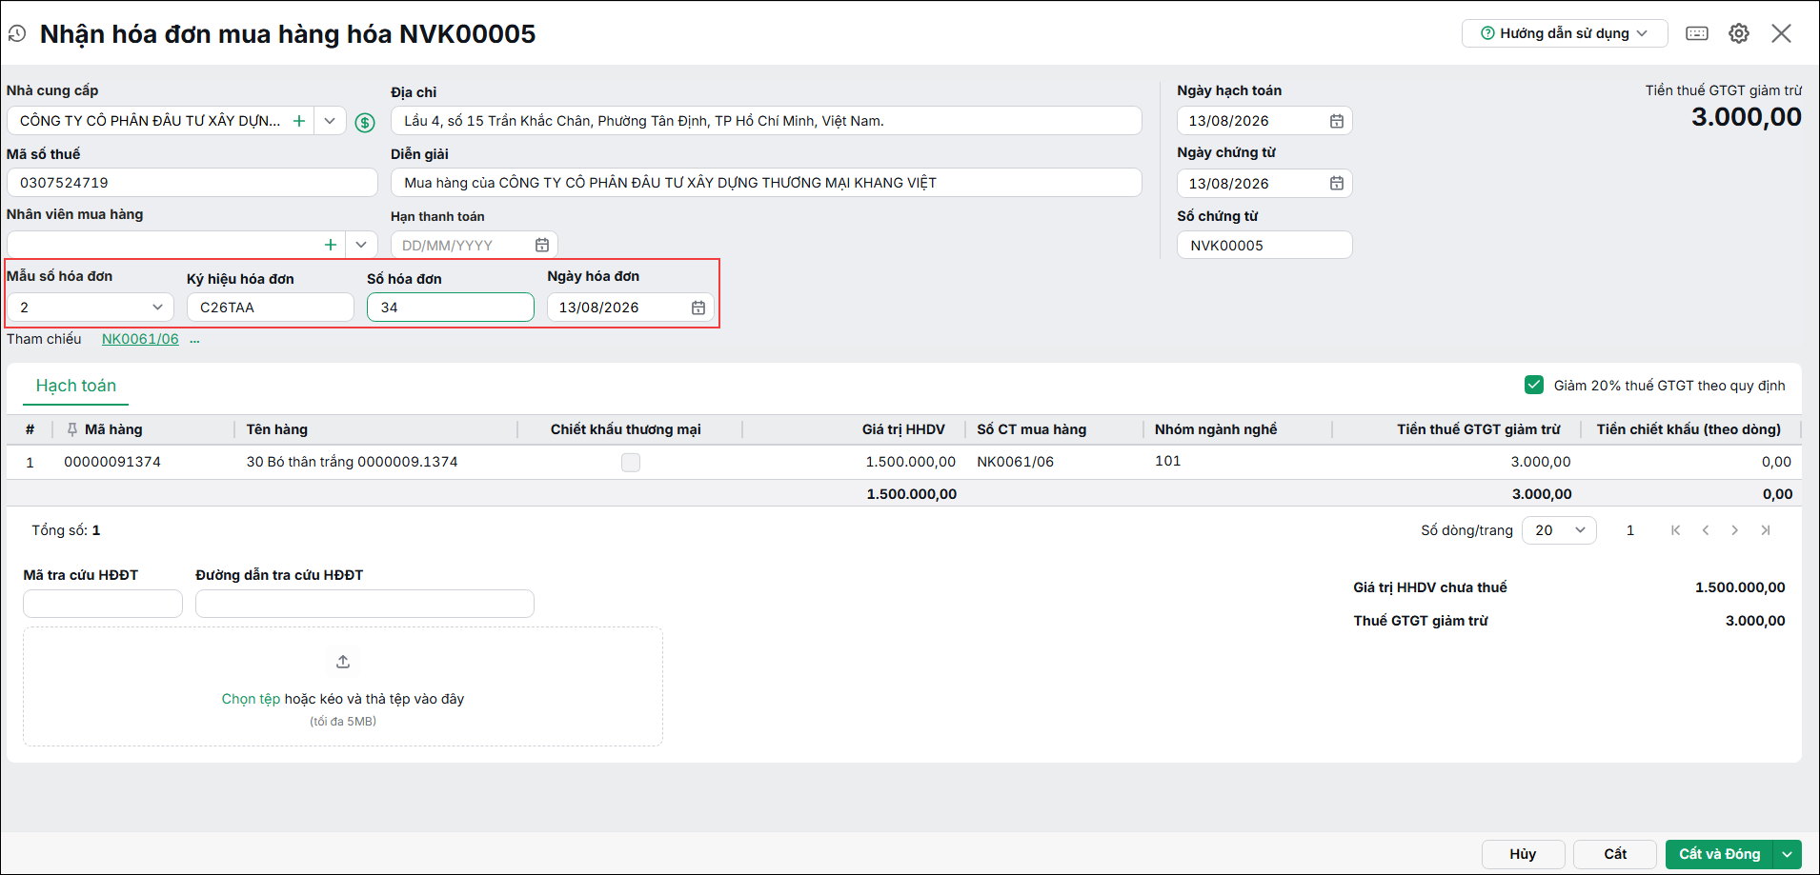Viewport: 1820px width, 875px height.
Task: Click the Hạn thanh toán date field
Action: coord(475,245)
